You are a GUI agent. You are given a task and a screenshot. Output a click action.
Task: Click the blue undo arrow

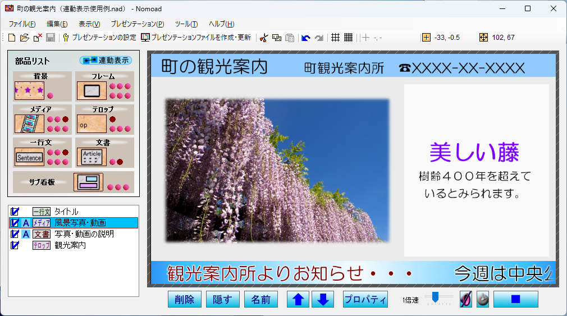pos(306,38)
